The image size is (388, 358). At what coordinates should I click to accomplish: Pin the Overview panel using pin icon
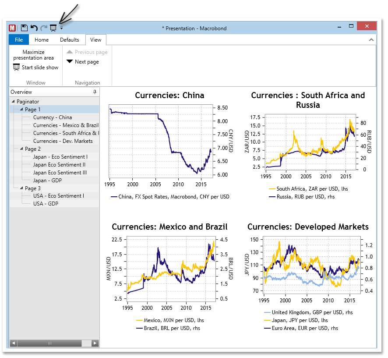95,92
